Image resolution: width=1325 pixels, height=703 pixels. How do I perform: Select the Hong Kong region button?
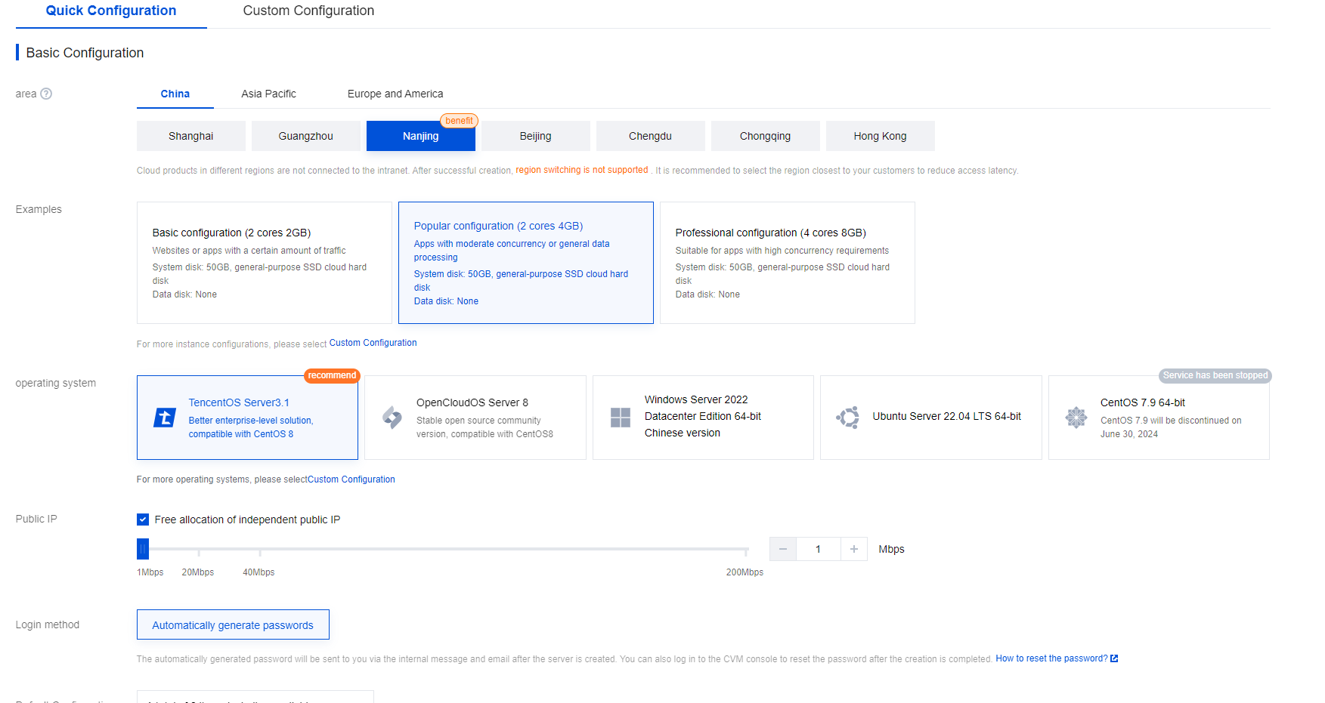point(880,136)
